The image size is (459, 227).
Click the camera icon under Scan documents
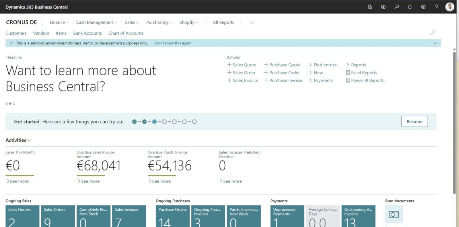[394, 214]
